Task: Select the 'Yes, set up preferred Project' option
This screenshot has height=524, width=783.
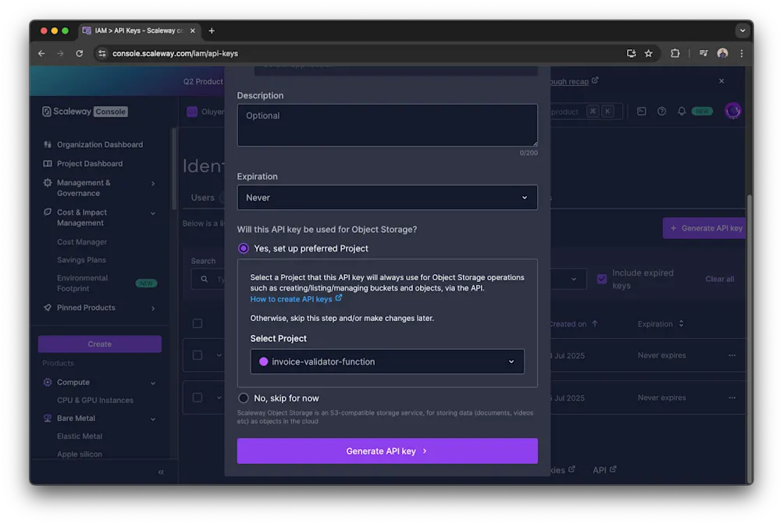Action: pyautogui.click(x=243, y=248)
